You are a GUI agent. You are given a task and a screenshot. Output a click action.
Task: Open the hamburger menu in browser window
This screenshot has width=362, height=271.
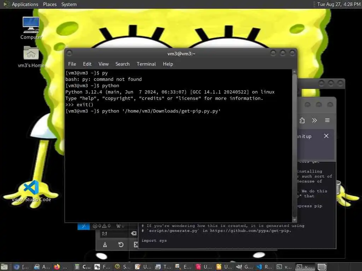327,120
